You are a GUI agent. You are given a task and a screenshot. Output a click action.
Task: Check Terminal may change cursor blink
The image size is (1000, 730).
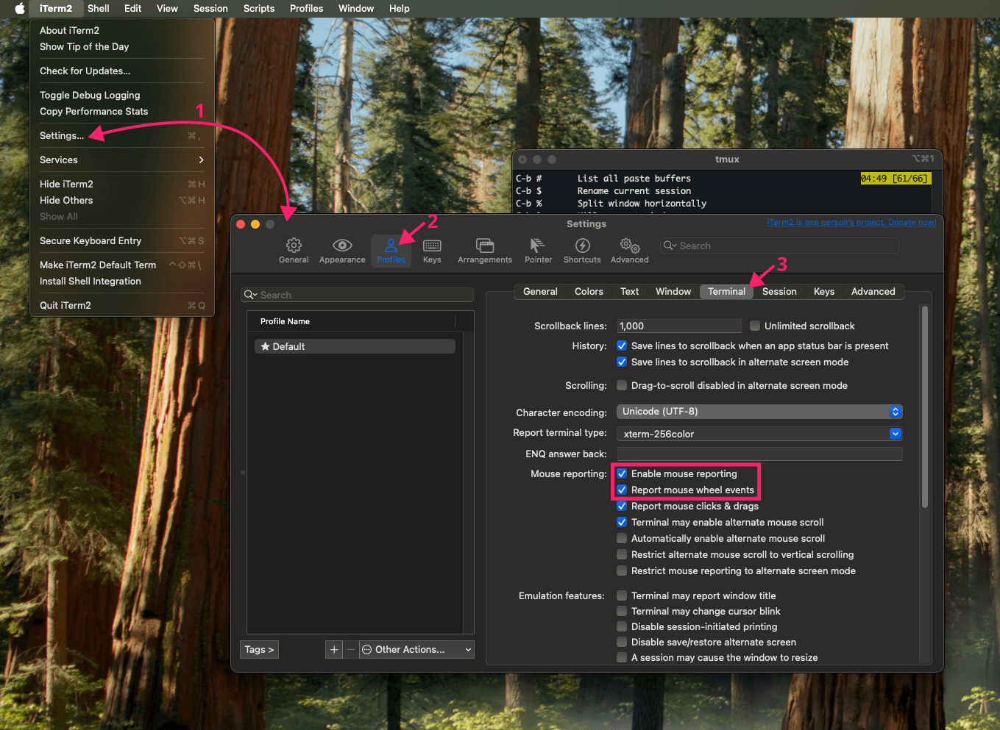[x=622, y=611]
